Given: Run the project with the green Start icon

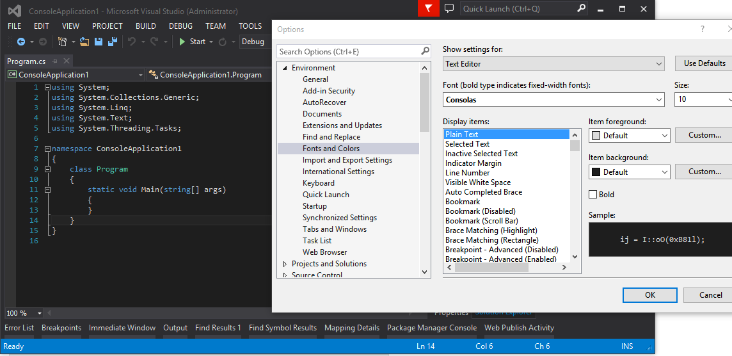Looking at the screenshot, I should coord(182,42).
